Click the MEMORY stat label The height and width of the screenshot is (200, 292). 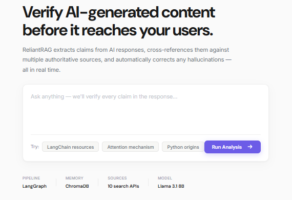tap(74, 178)
